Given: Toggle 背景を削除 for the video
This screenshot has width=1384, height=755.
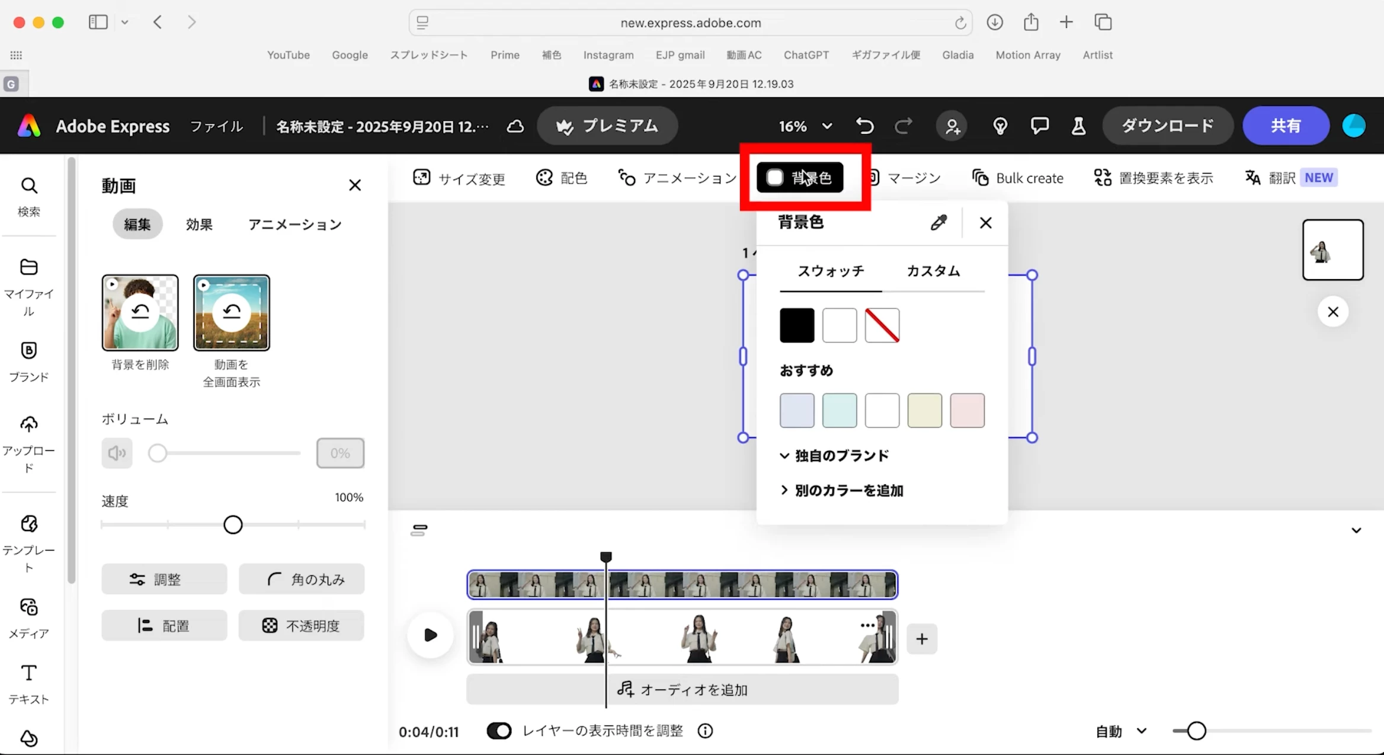Looking at the screenshot, I should (x=140, y=312).
